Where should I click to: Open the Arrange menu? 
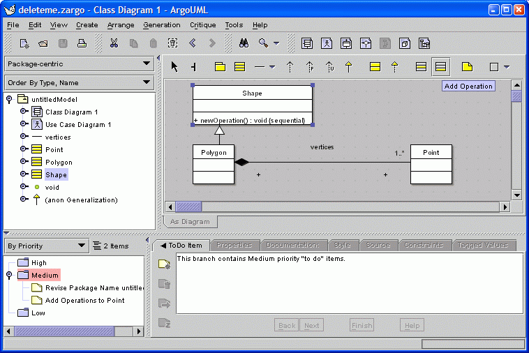pyautogui.click(x=121, y=25)
